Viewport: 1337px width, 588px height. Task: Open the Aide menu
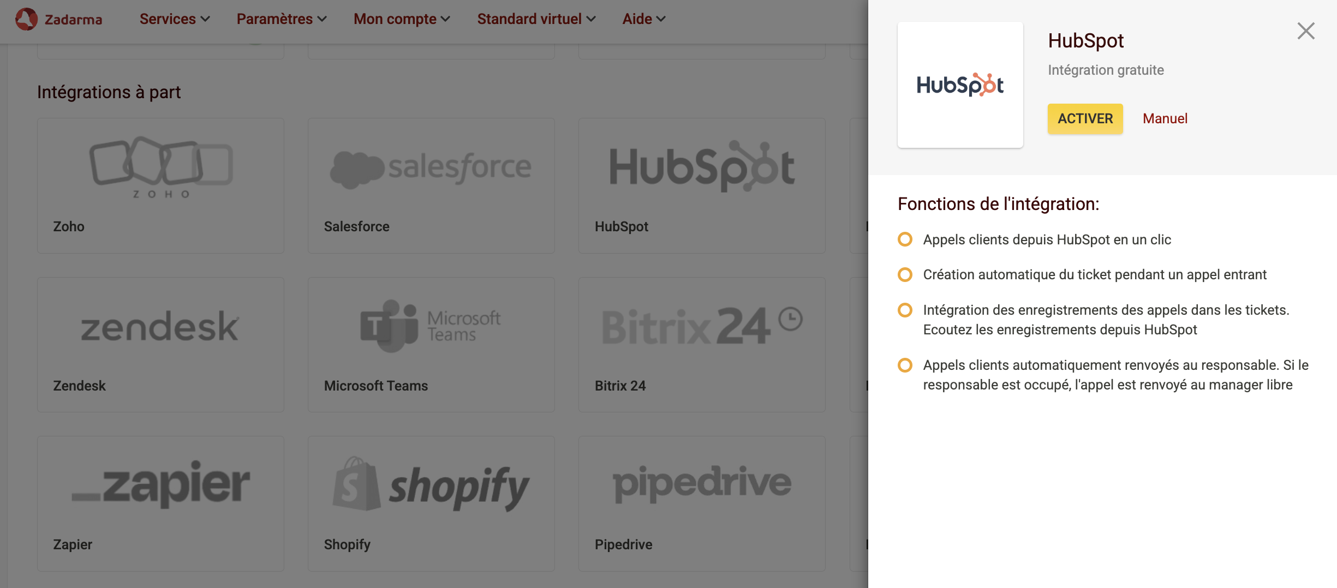644,19
